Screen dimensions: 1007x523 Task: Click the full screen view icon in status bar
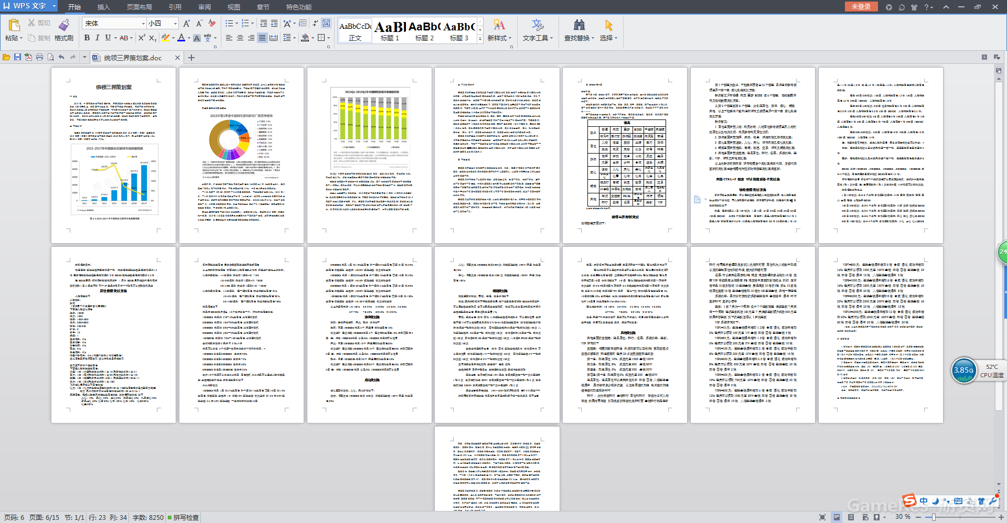[x=822, y=517]
